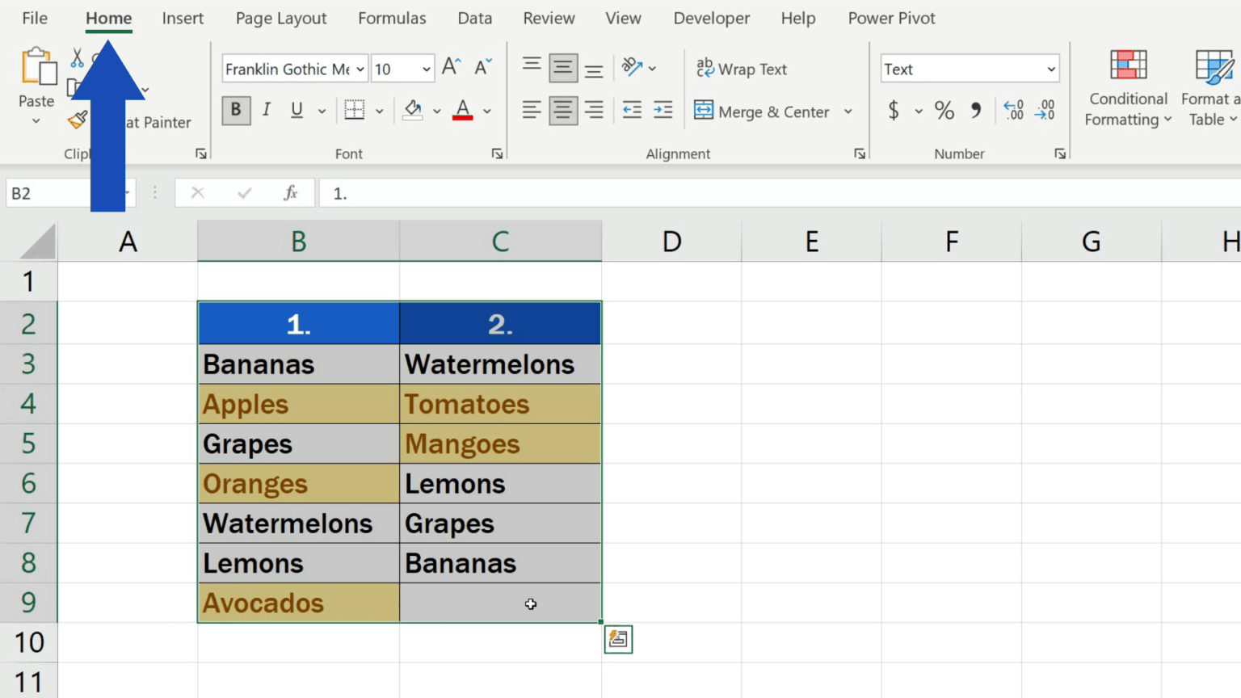
Task: Switch to the Formulas ribbon tab
Action: coord(392,18)
